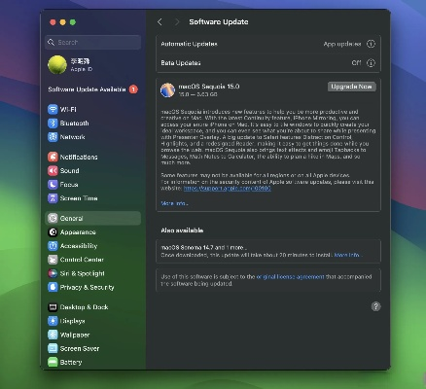The image size is (426, 389).
Task: Click More Info for macOS Sonoma 14.7
Action: click(x=348, y=255)
